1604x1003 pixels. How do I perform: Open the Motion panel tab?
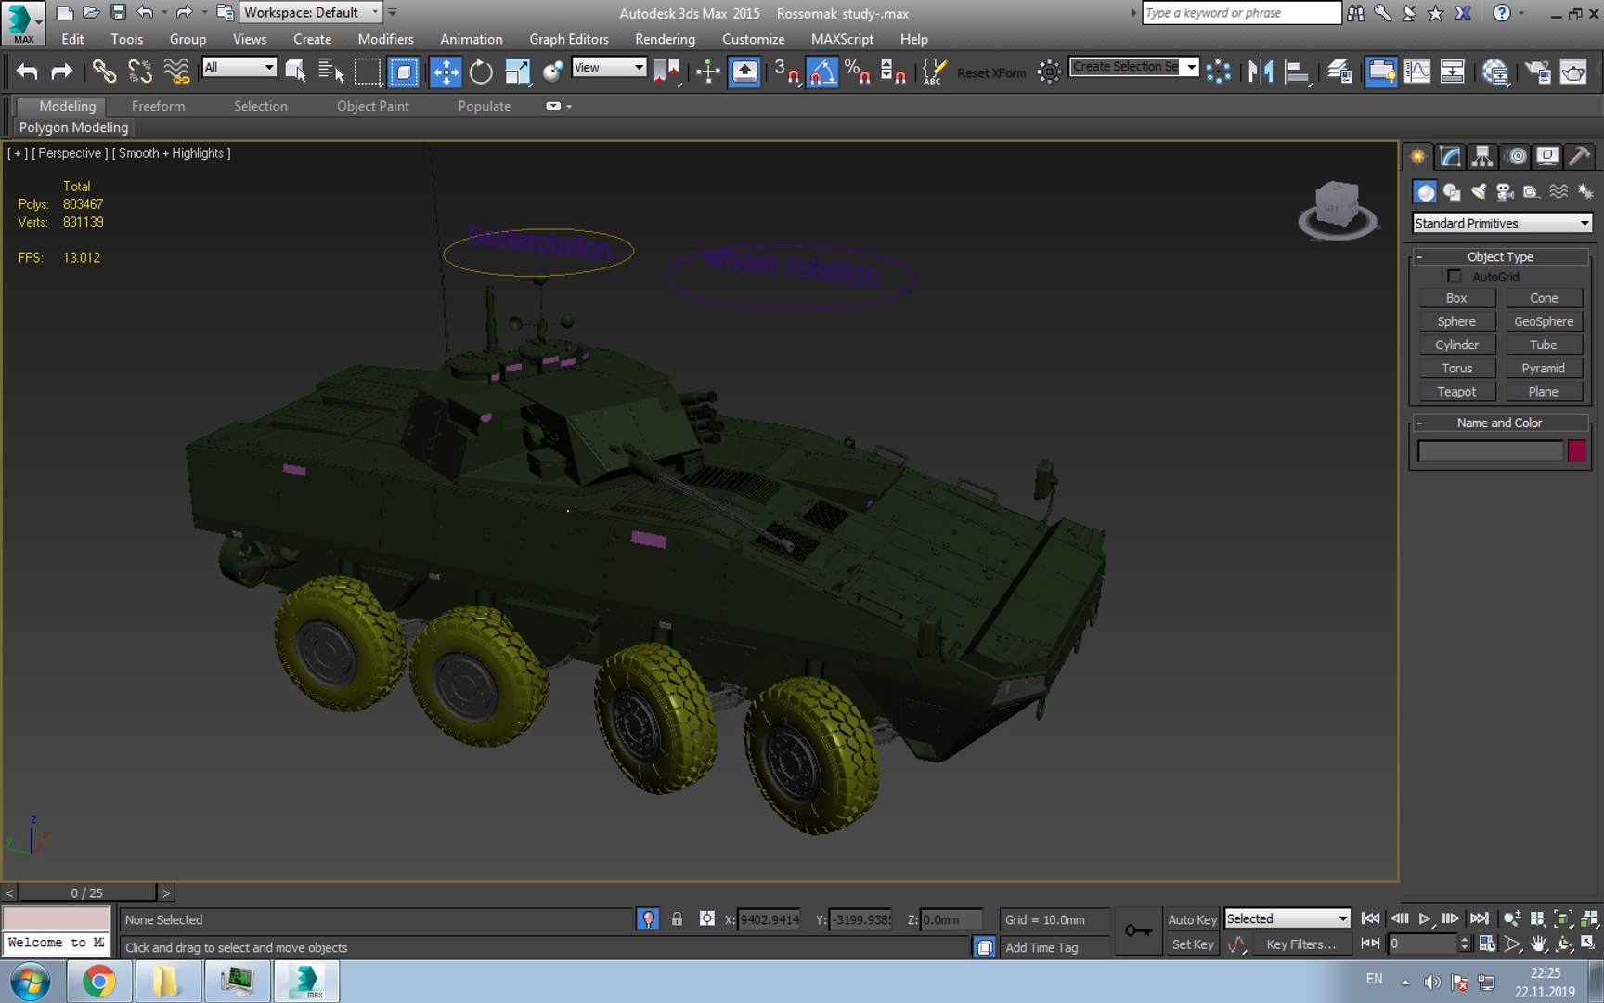pos(1516,157)
